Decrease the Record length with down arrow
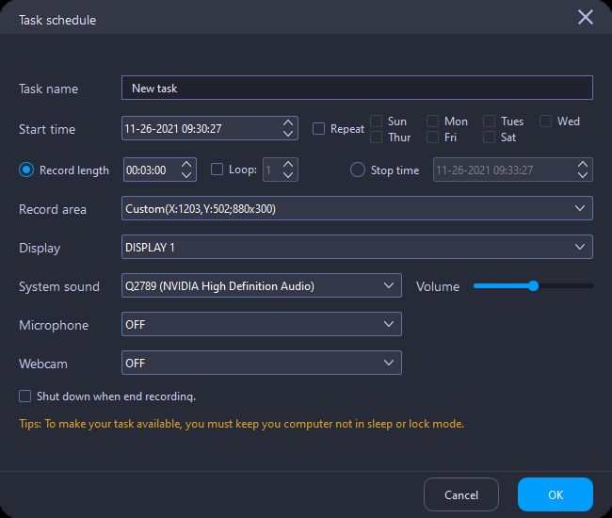This screenshot has width=612, height=518. tap(186, 175)
